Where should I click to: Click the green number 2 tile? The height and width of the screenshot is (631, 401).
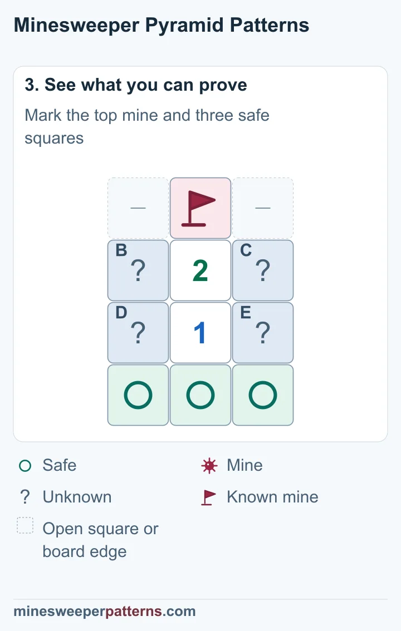point(200,270)
